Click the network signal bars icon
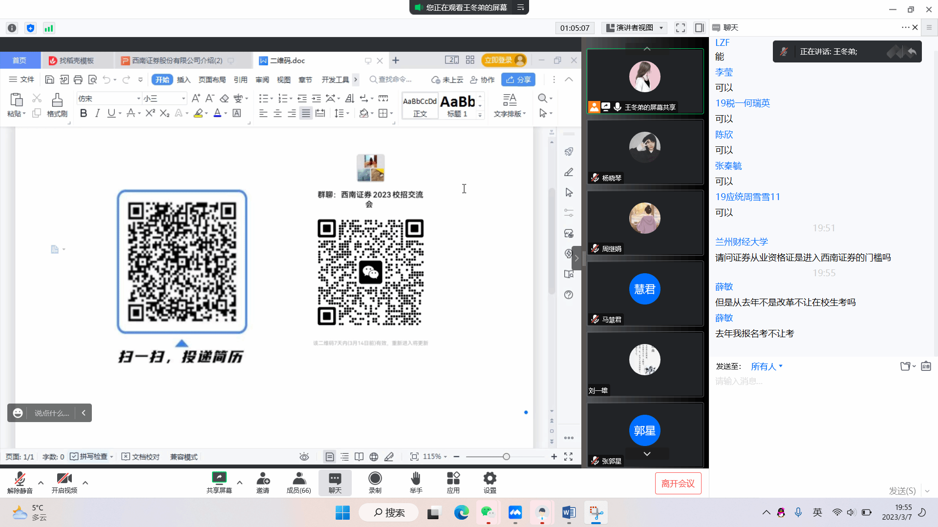Screen dimensions: 938x527 [49, 28]
